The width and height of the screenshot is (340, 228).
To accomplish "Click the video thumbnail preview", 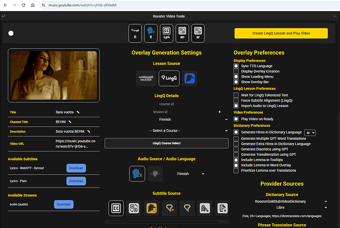I will 54,75.
